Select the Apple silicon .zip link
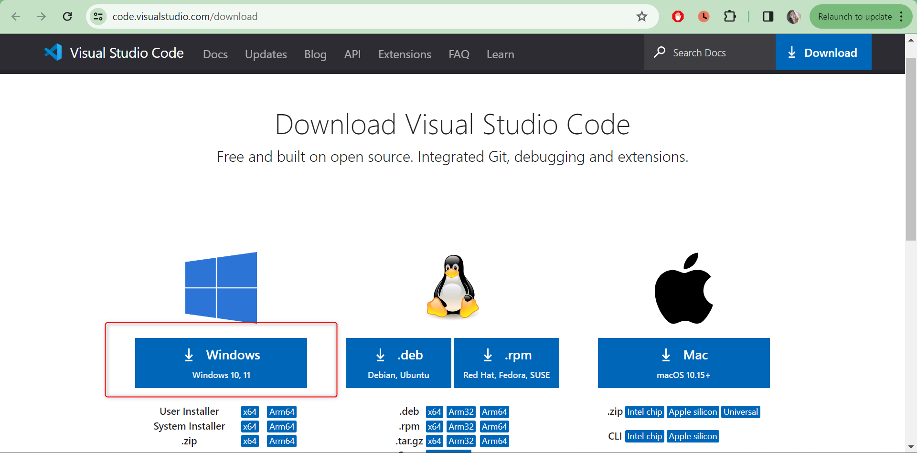This screenshot has height=453, width=917. click(693, 412)
